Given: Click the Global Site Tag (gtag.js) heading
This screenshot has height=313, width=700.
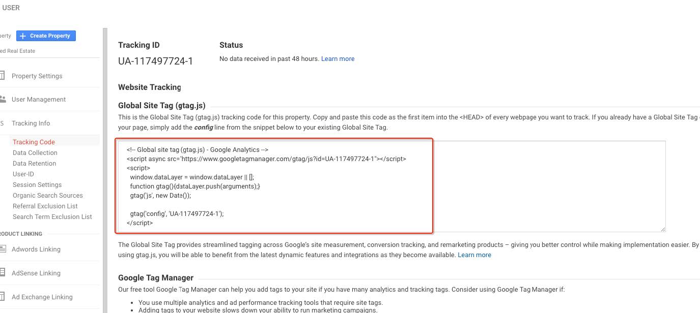Looking at the screenshot, I should click(x=162, y=106).
